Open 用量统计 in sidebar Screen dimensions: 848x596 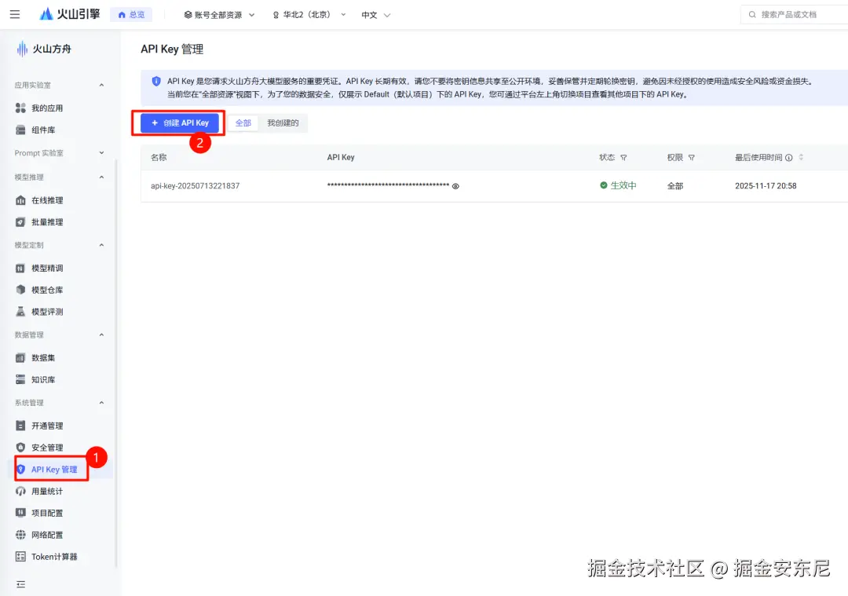point(47,491)
